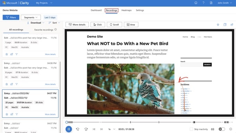This screenshot has height=133, width=236.
Task: Click the More details button above the player
Action: [77, 25]
